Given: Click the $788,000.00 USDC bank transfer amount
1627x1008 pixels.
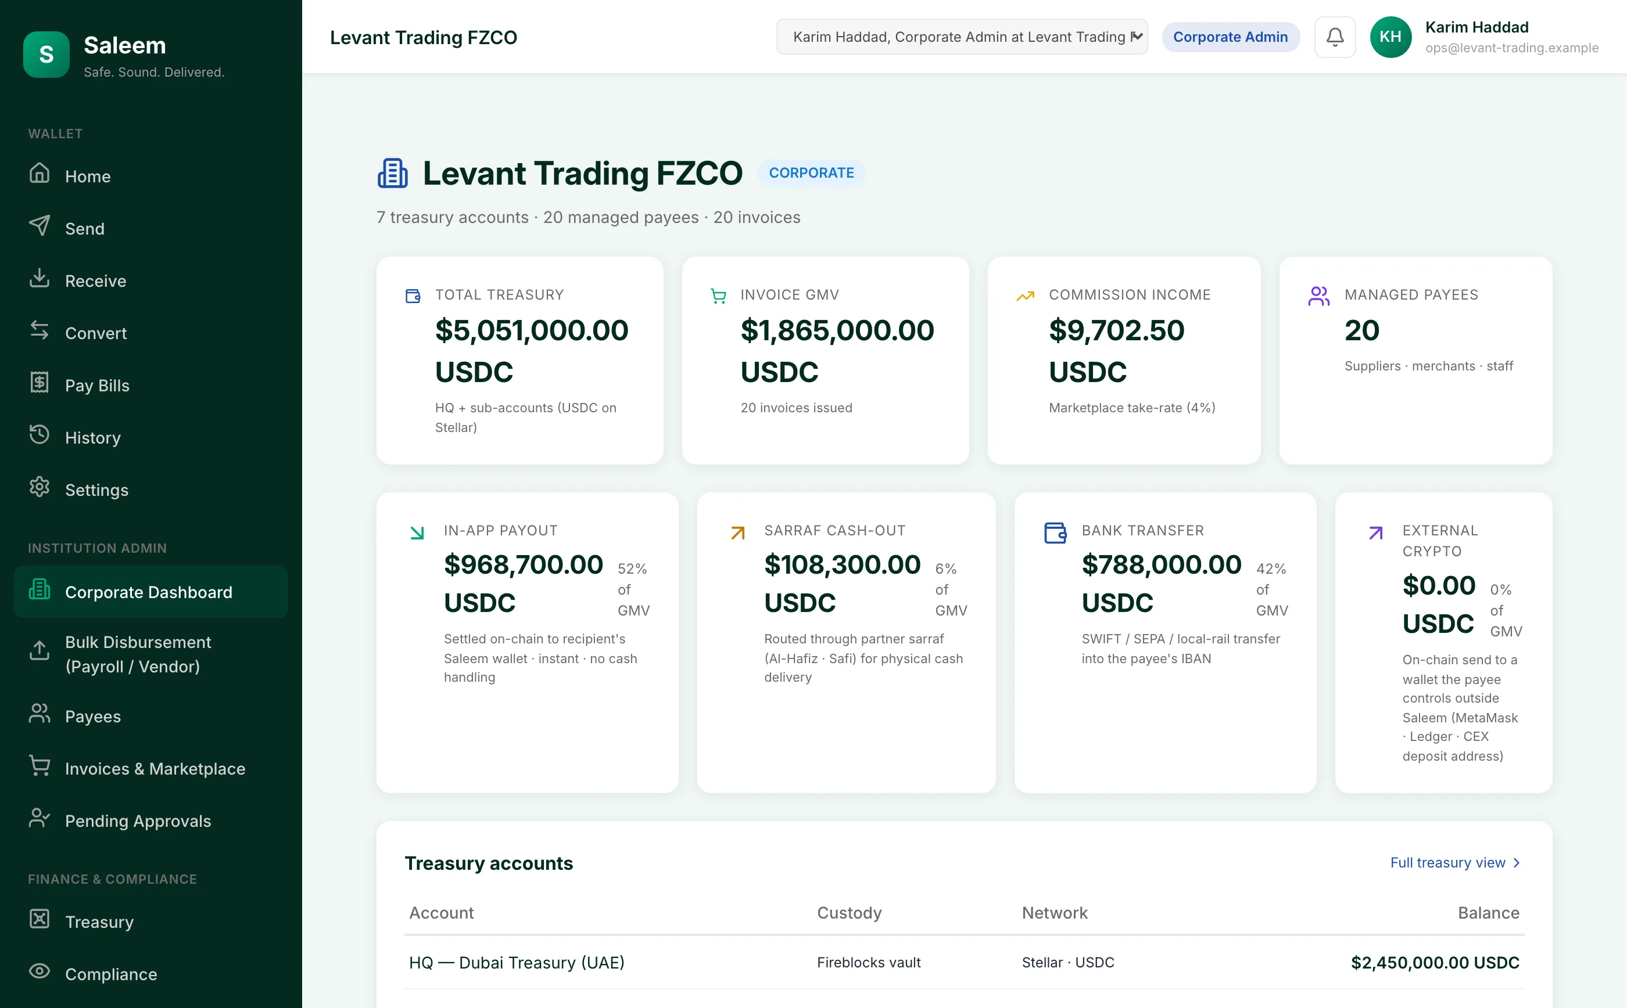Looking at the screenshot, I should pos(1162,584).
